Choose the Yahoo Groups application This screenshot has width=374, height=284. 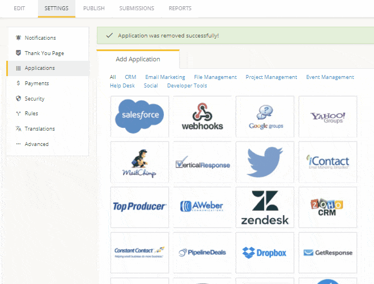328,116
